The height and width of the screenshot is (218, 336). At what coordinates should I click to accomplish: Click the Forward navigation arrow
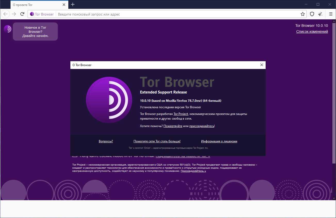[x=14, y=14]
